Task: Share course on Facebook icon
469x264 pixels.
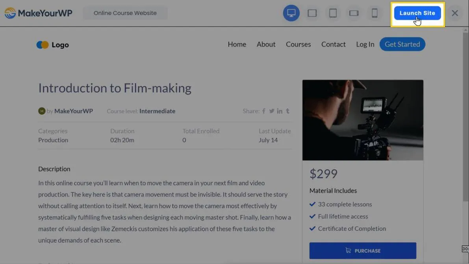Action: point(264,111)
